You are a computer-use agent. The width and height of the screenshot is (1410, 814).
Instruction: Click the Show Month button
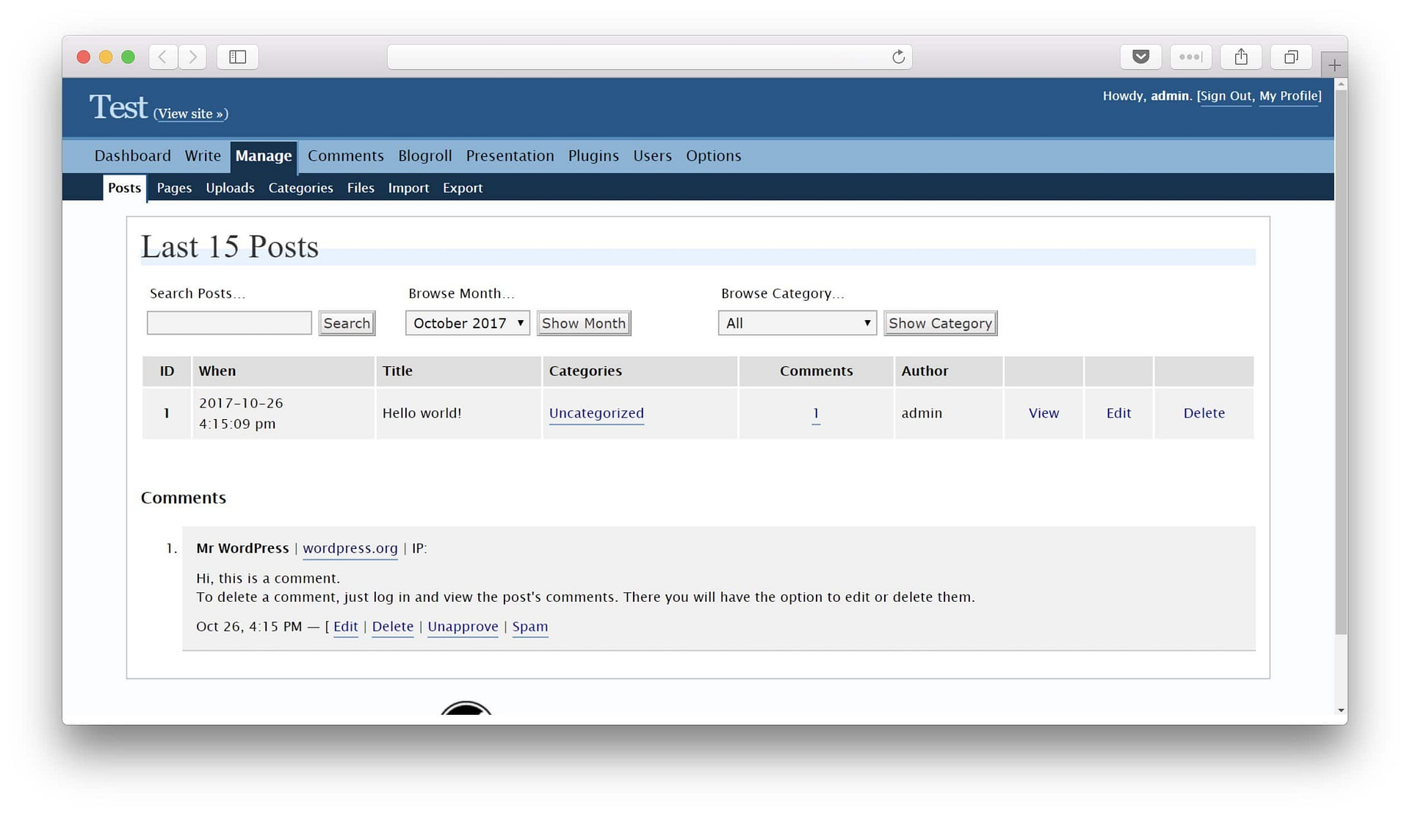pyautogui.click(x=584, y=323)
